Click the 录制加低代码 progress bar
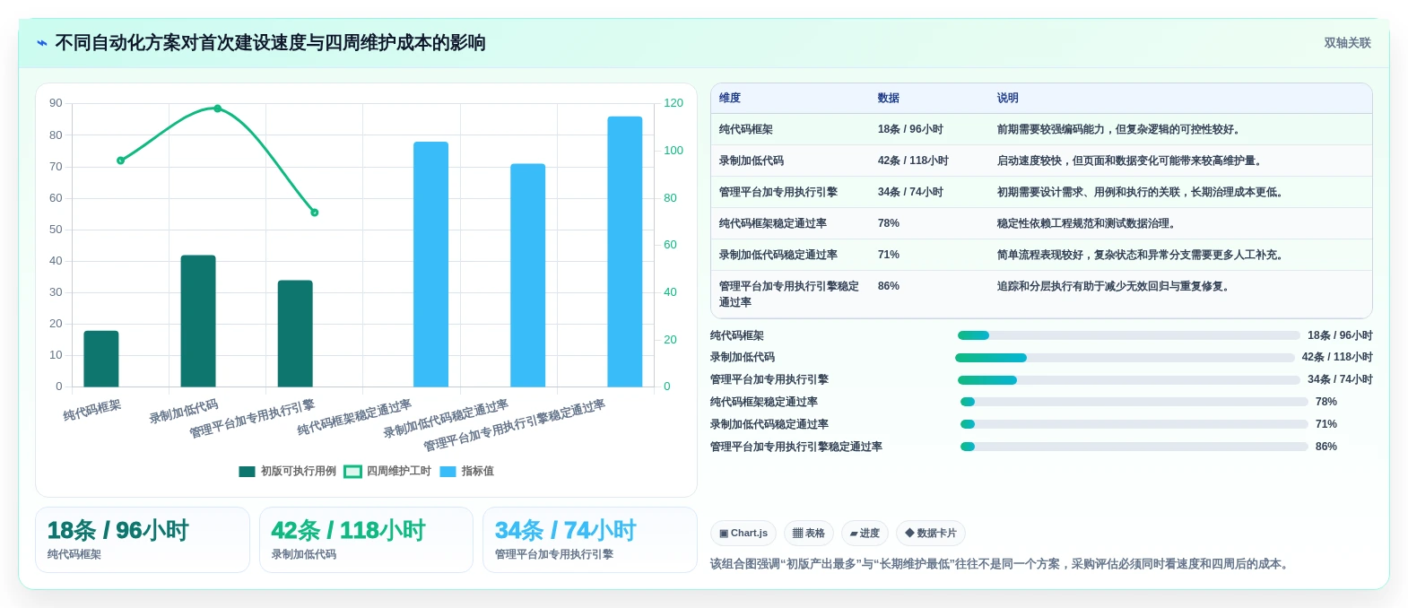 click(1126, 358)
